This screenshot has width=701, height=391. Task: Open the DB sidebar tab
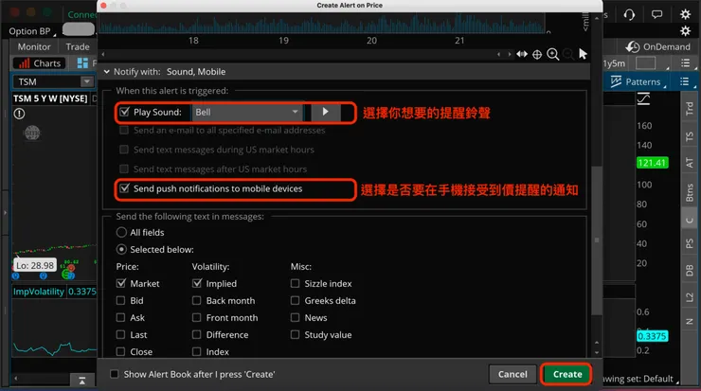point(690,271)
